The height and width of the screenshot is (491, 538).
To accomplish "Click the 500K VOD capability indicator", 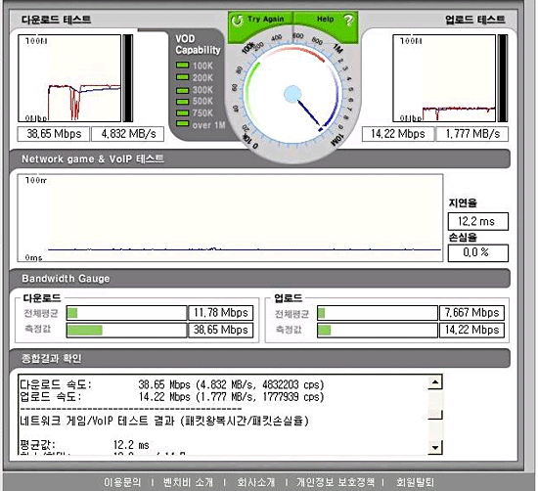I will pyautogui.click(x=182, y=102).
